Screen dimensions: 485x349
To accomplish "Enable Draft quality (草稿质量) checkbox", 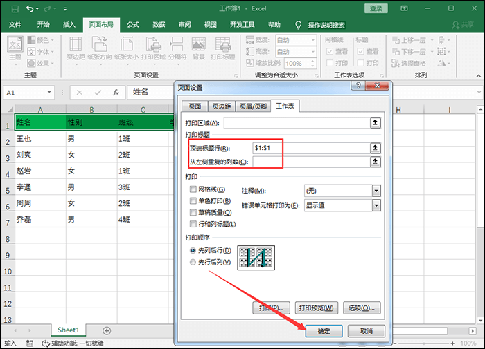I will (193, 212).
